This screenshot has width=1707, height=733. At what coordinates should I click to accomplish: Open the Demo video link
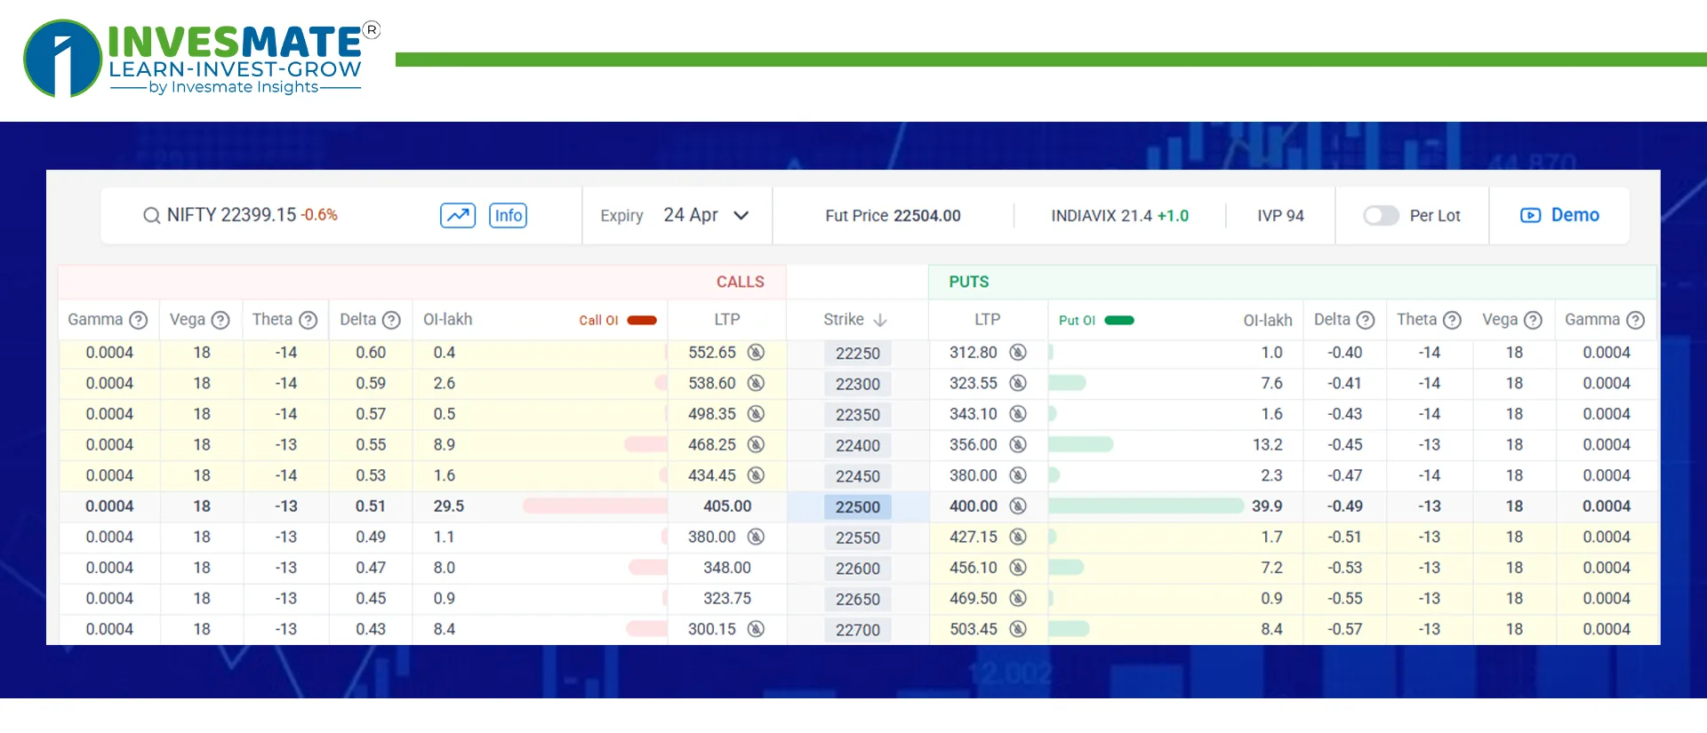1559,215
